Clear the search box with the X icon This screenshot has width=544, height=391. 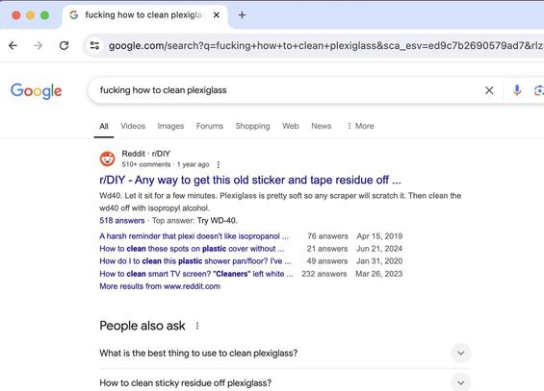click(489, 90)
